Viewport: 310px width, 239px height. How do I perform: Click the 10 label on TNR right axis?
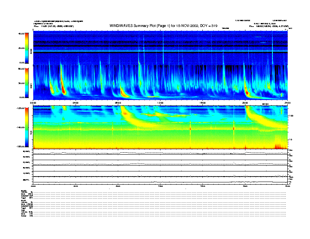point(290,140)
